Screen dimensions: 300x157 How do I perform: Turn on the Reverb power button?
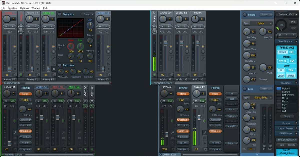pos(245,15)
